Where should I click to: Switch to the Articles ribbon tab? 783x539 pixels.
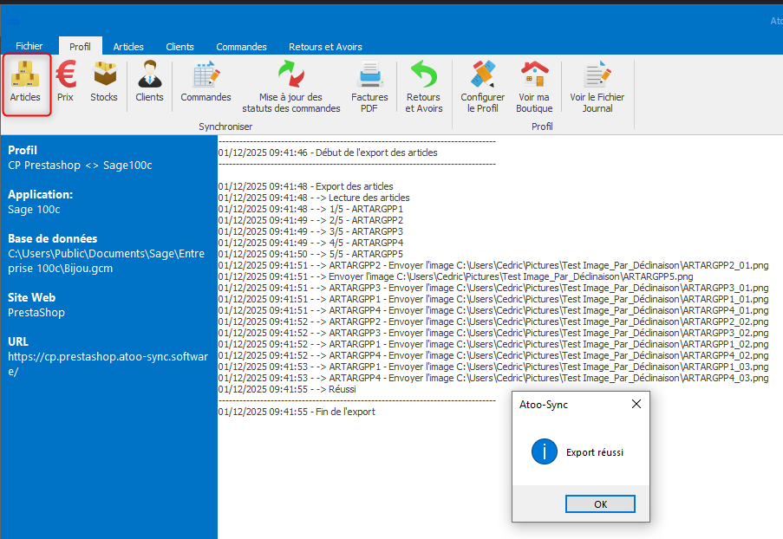128,47
